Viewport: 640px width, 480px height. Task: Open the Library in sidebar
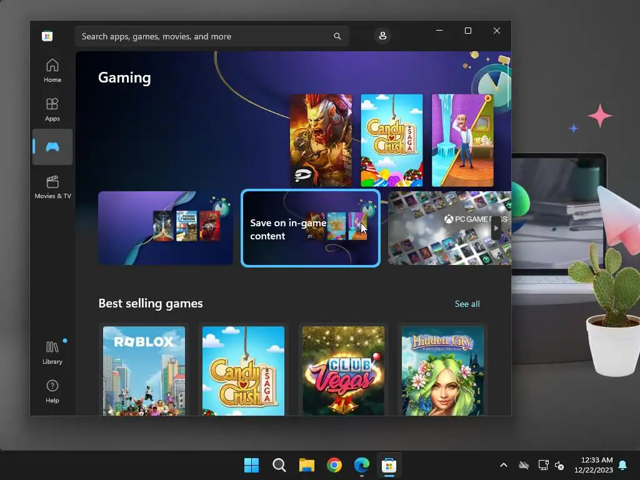52,352
